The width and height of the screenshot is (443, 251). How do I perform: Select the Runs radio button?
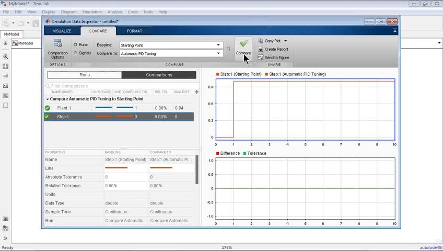(x=75, y=44)
